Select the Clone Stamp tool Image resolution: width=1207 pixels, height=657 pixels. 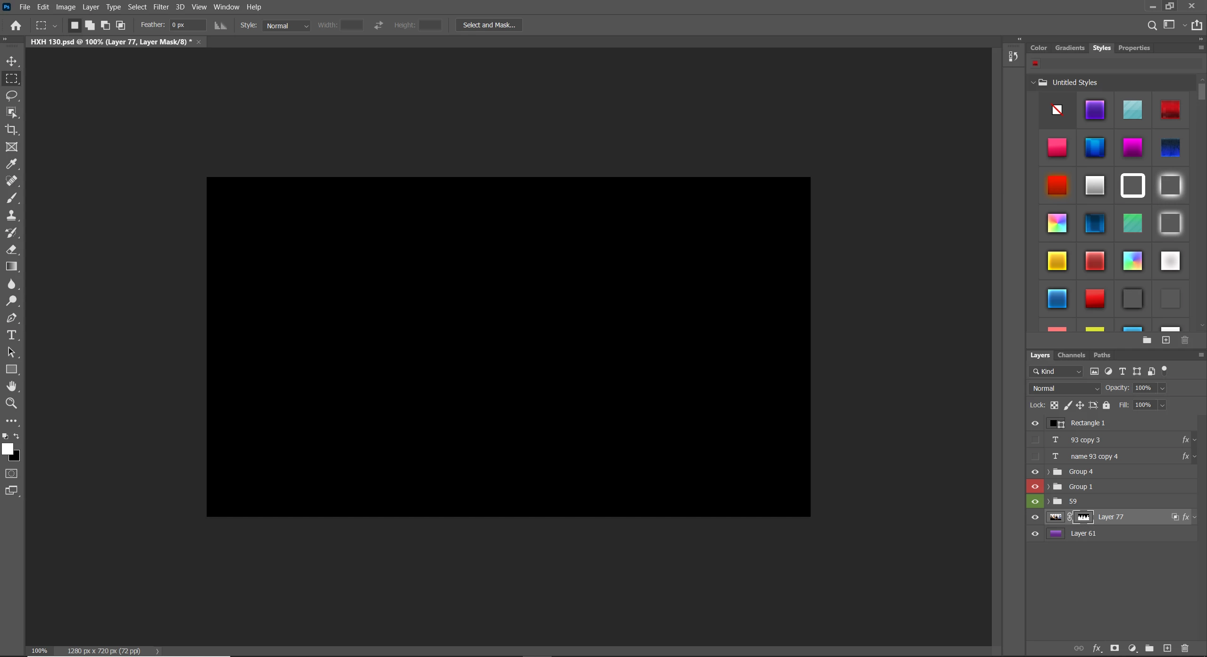pos(11,215)
